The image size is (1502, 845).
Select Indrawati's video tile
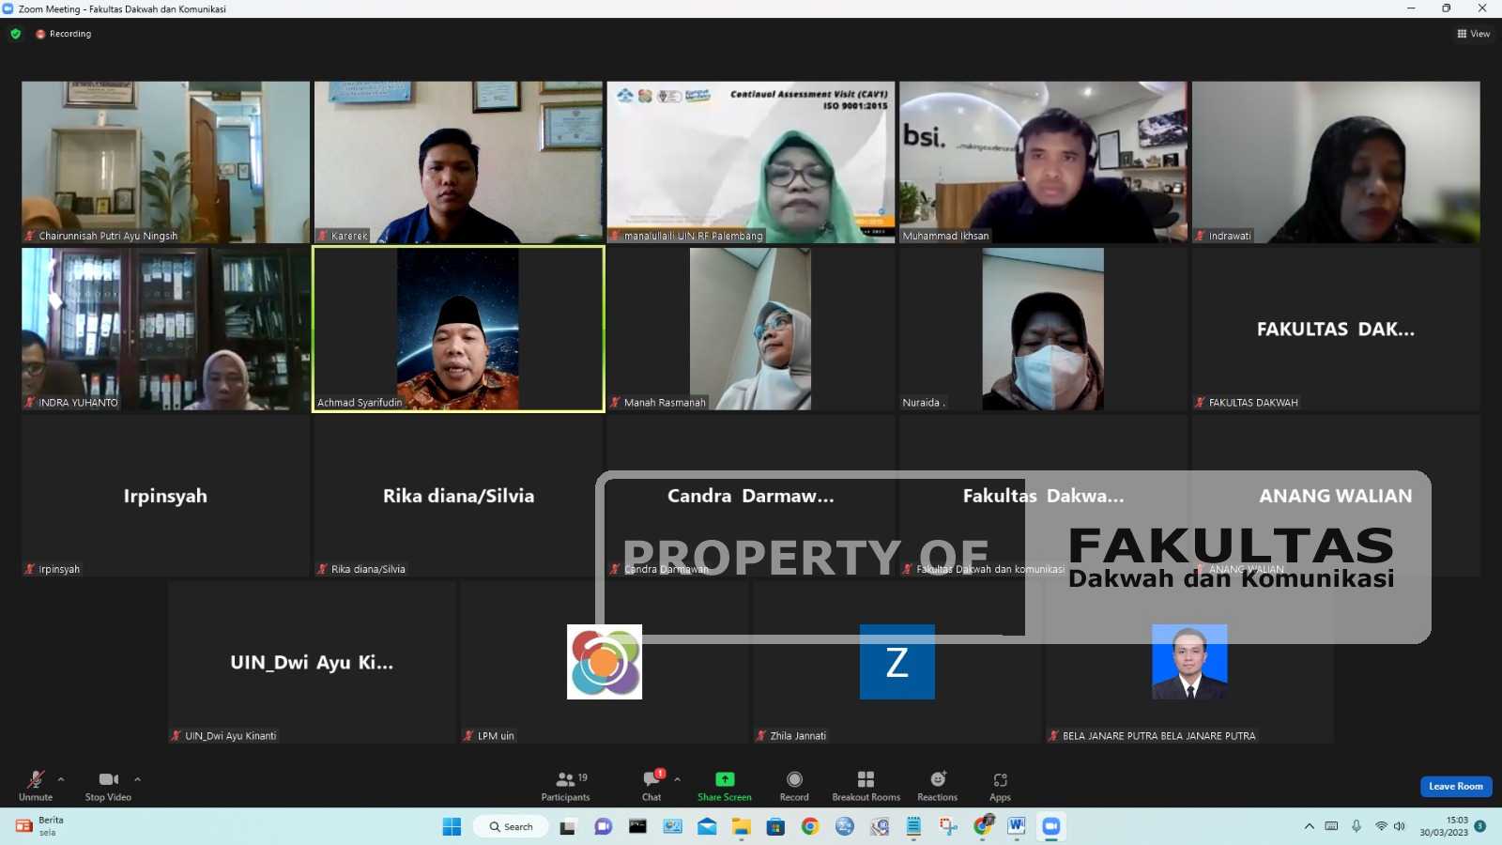pos(1336,162)
